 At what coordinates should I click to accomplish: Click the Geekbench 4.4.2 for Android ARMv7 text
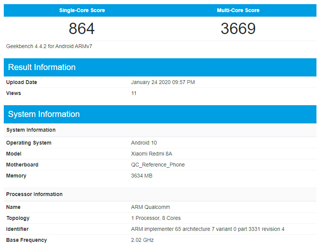(49, 46)
